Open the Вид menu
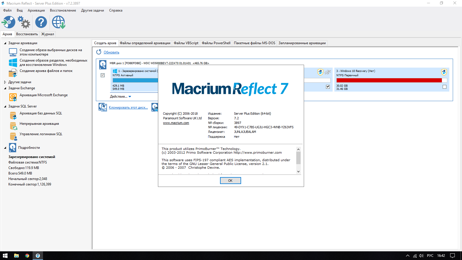This screenshot has width=462, height=260. pos(20,10)
